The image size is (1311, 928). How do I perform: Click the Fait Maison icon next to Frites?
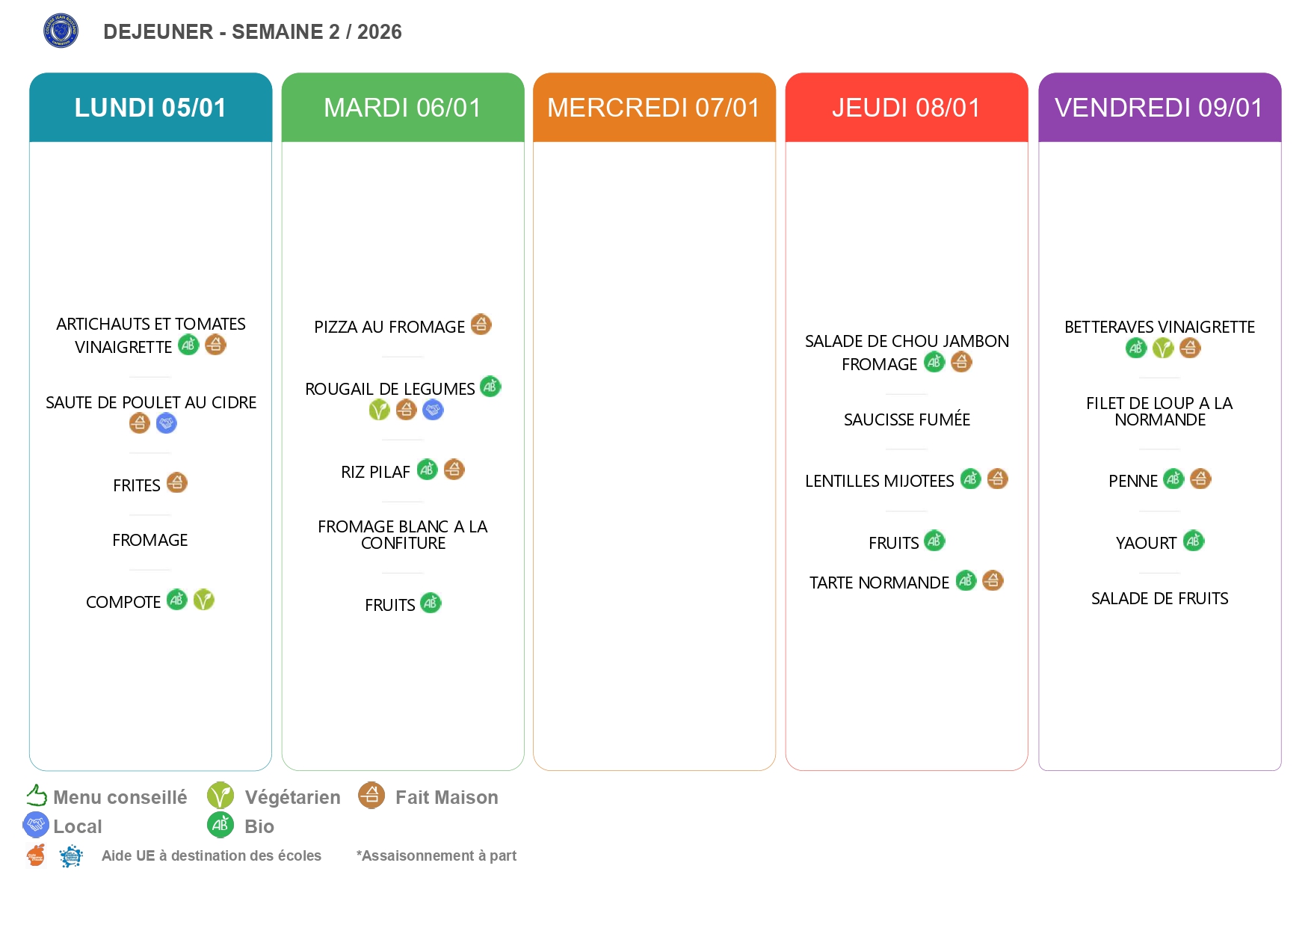click(176, 483)
